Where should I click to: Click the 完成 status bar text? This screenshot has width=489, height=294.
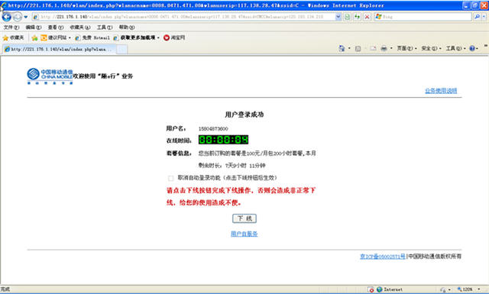pyautogui.click(x=5, y=289)
